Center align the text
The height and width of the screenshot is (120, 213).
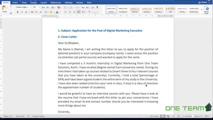click(x=70, y=12)
